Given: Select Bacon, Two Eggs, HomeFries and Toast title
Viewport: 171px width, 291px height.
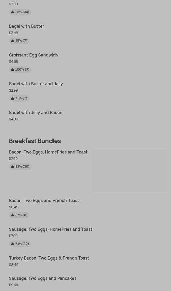Looking at the screenshot, I should 48,152.
